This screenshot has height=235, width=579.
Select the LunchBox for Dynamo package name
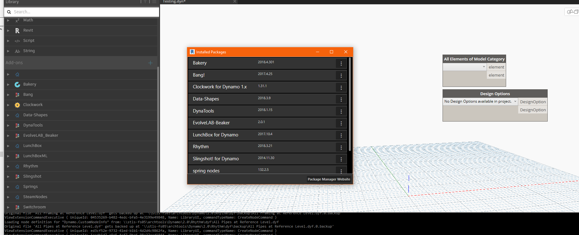click(x=216, y=135)
